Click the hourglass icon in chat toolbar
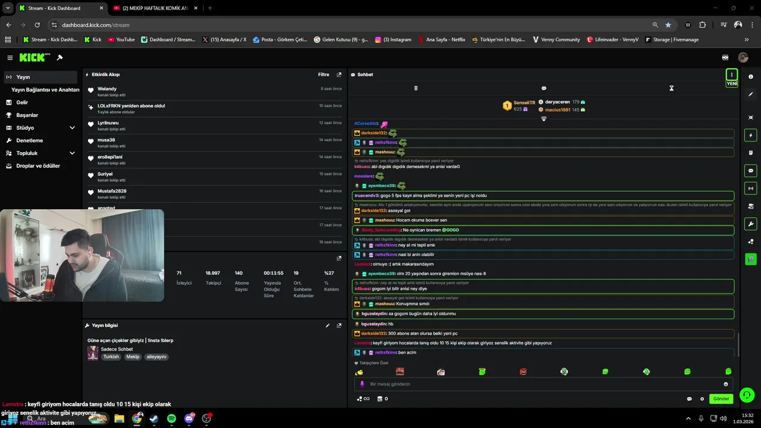The image size is (761, 428). 671,88
